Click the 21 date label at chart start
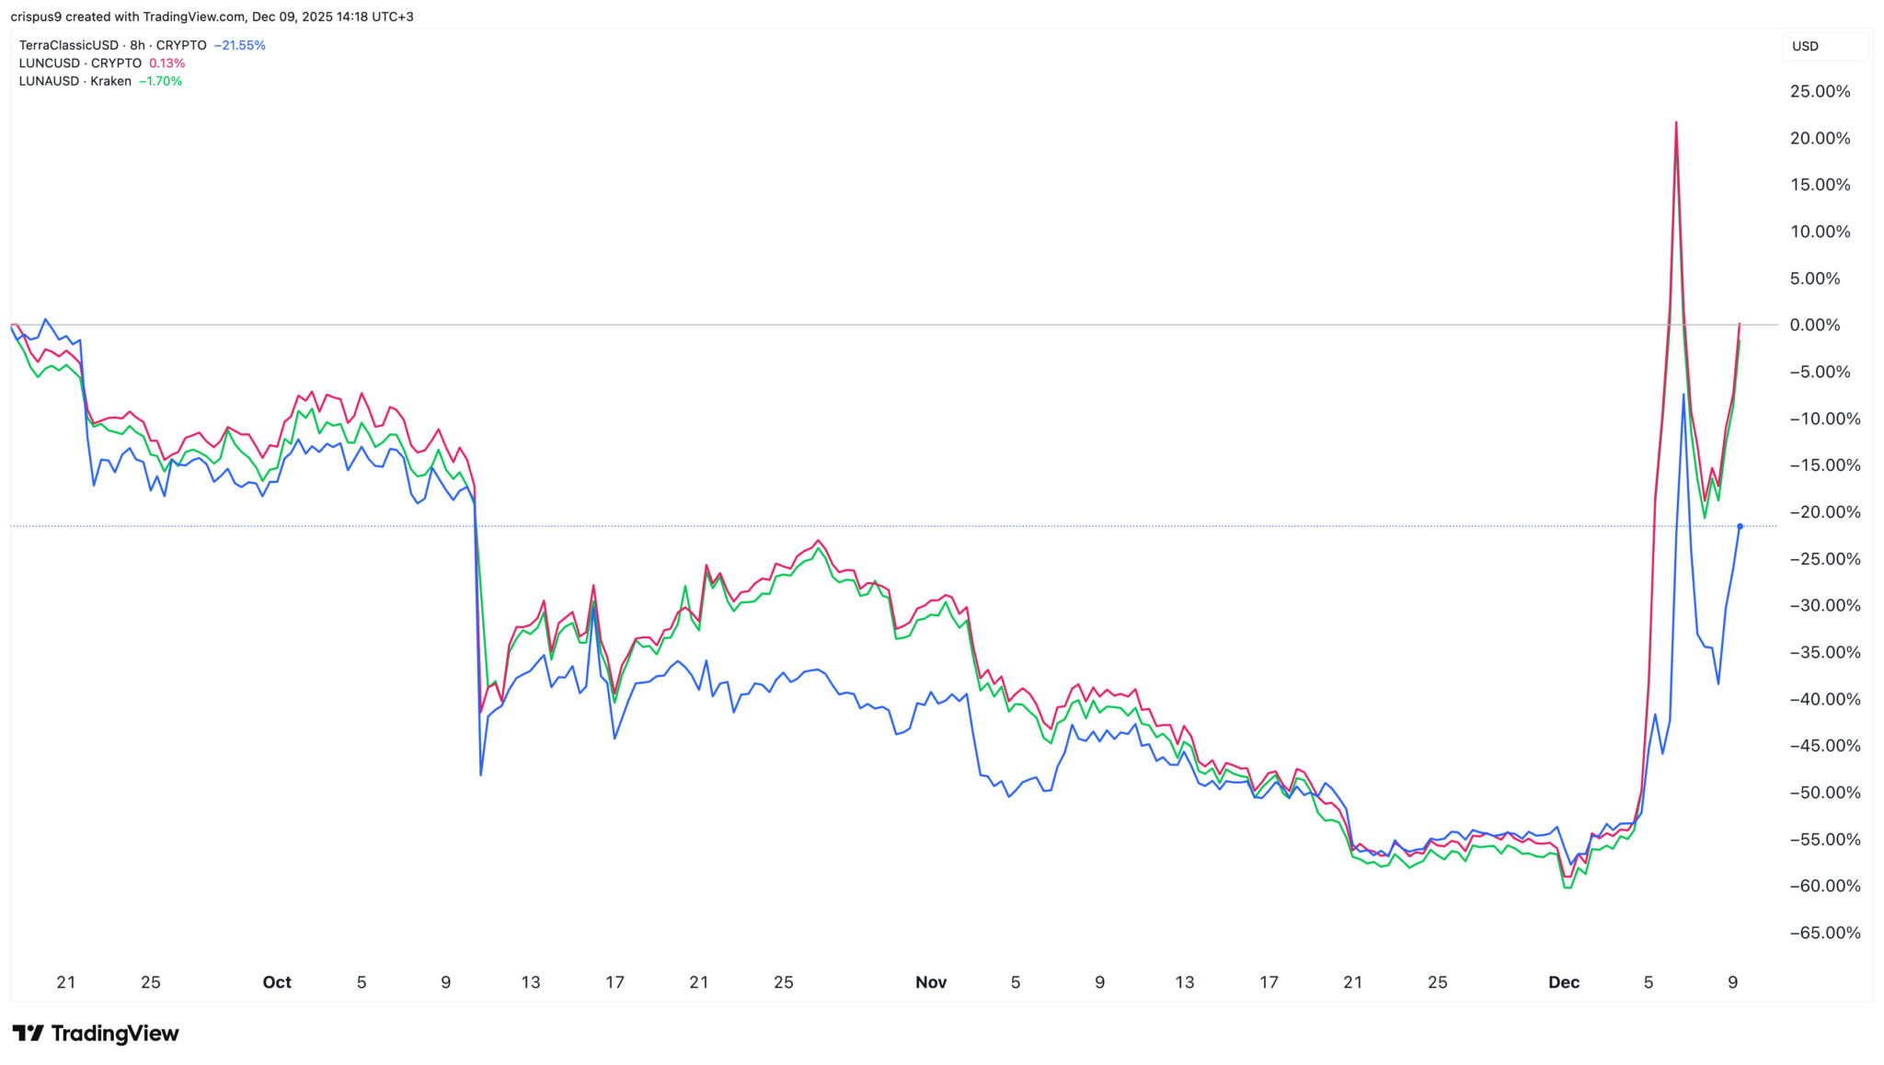The image size is (1884, 1065). [66, 982]
